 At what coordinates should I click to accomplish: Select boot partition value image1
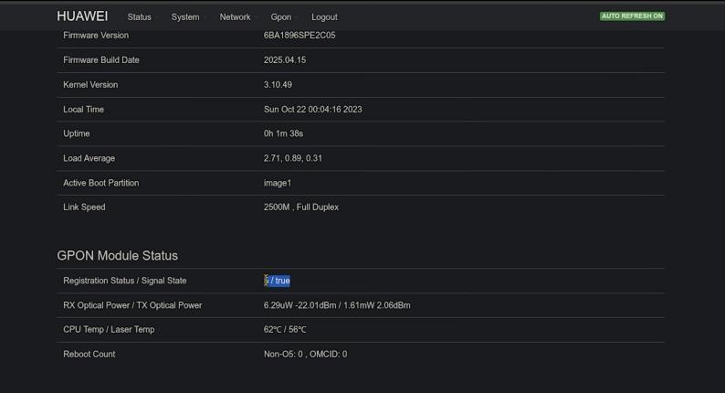[x=278, y=184]
